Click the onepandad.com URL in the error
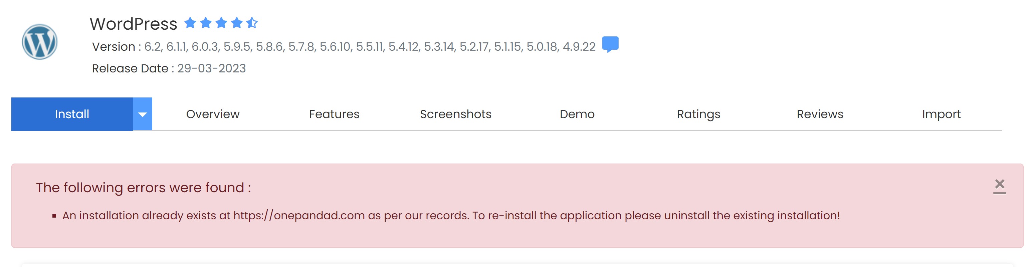Viewport: 1030px width, 267px height. (x=299, y=216)
